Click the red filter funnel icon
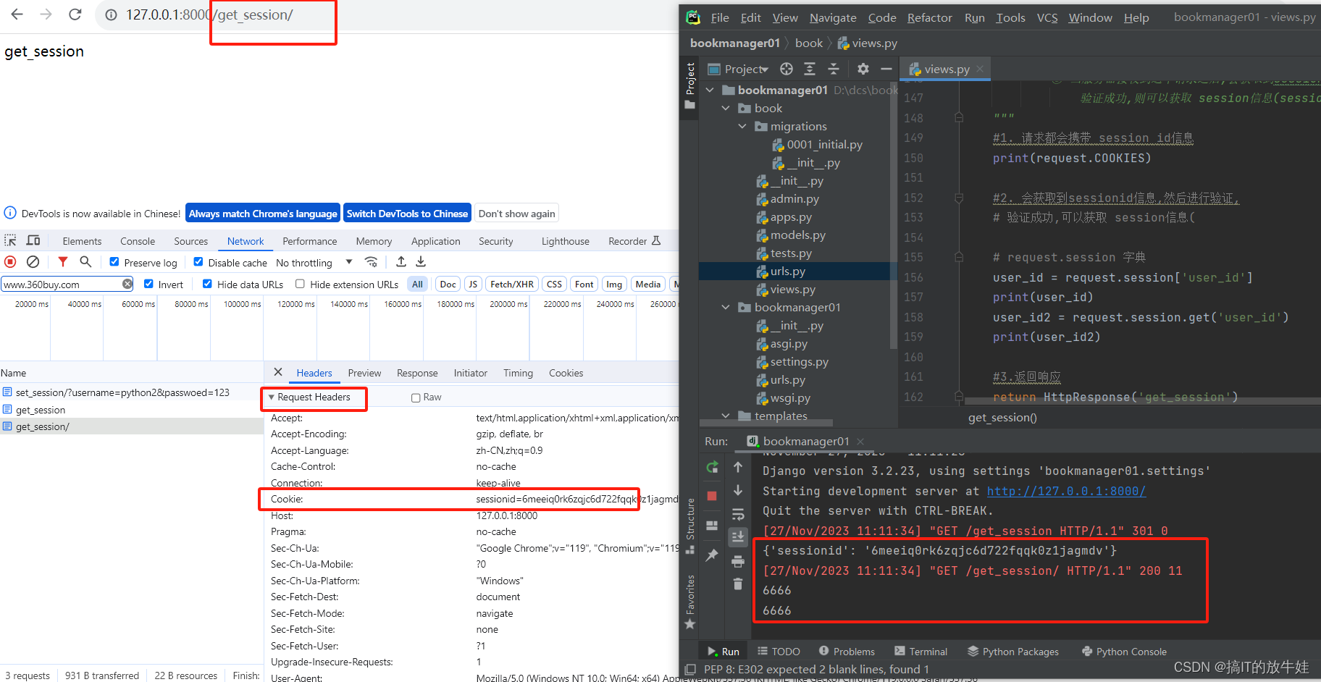Image resolution: width=1321 pixels, height=682 pixels. [x=63, y=262]
